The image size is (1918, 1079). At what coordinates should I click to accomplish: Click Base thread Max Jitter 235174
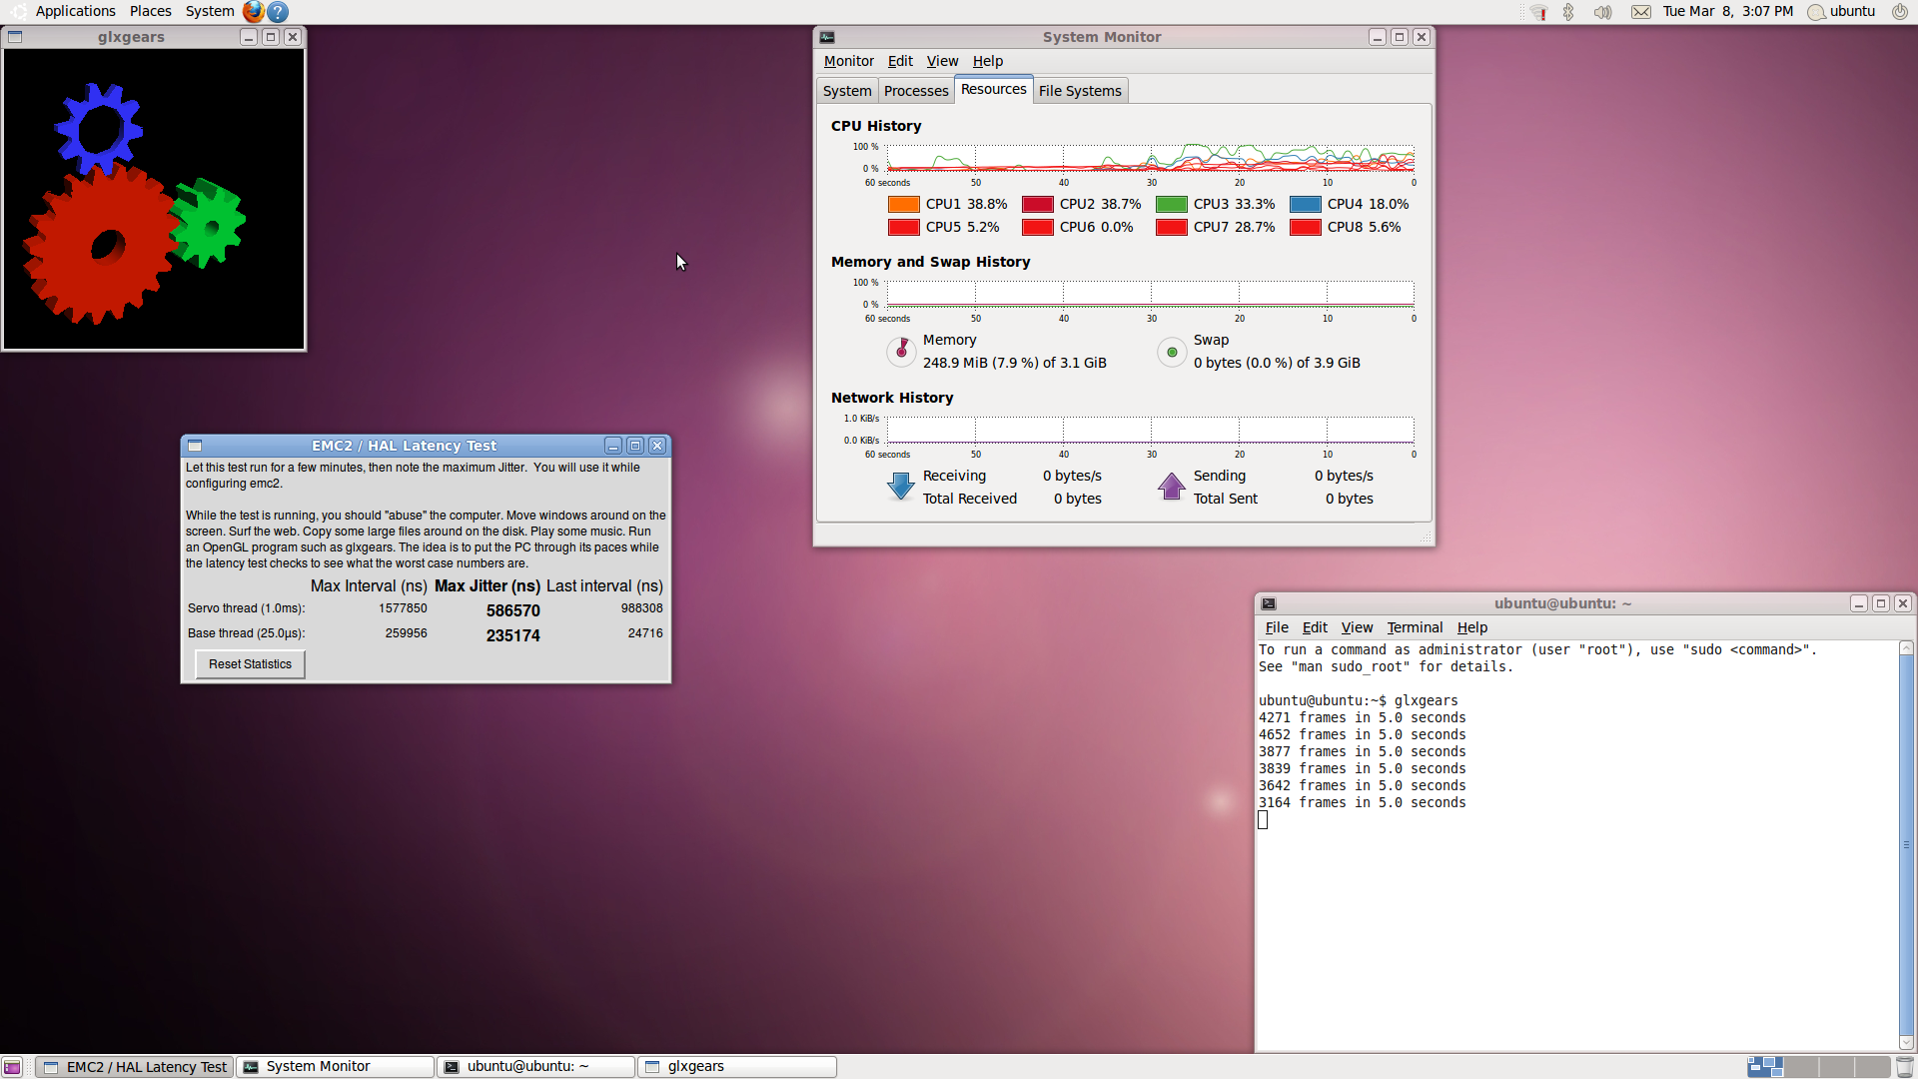click(x=513, y=635)
